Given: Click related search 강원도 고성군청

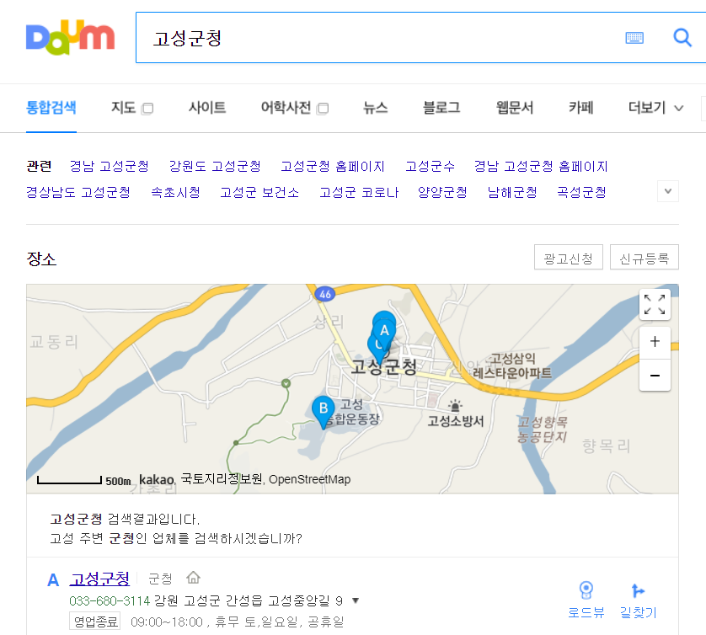Looking at the screenshot, I should point(215,167).
